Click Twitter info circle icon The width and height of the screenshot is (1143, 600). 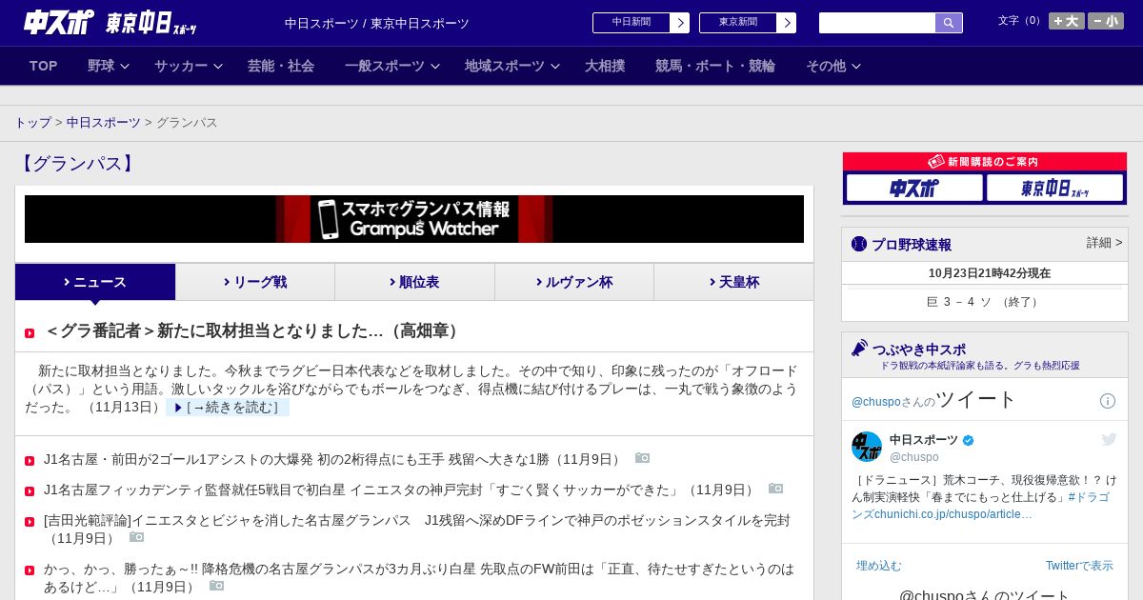(1108, 401)
